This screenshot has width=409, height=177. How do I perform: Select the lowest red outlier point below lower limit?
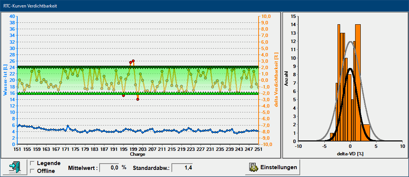(x=138, y=99)
